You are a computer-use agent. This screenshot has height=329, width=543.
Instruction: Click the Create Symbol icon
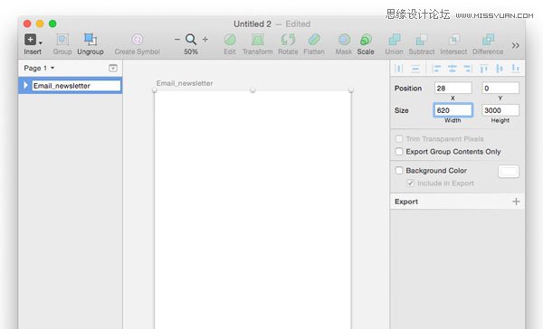(x=138, y=40)
